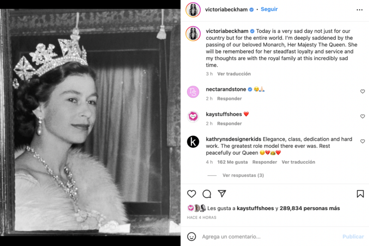Like the nectarandstone comment
The width and height of the screenshot is (369, 246).
[x=363, y=92]
